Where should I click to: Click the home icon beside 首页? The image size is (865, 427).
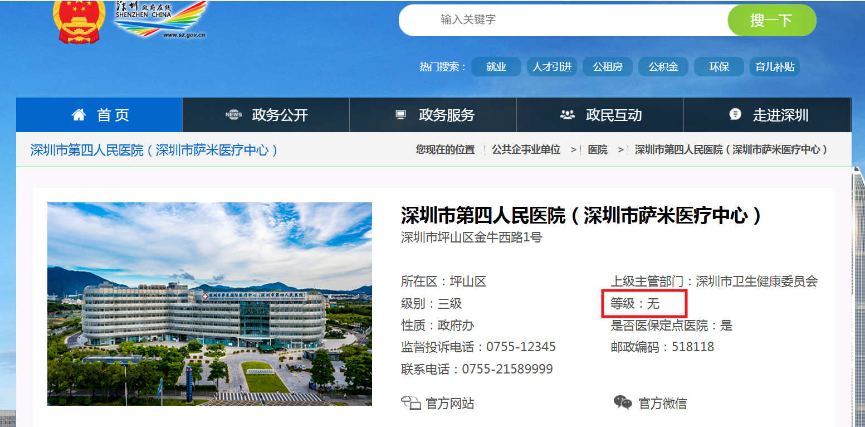[79, 115]
